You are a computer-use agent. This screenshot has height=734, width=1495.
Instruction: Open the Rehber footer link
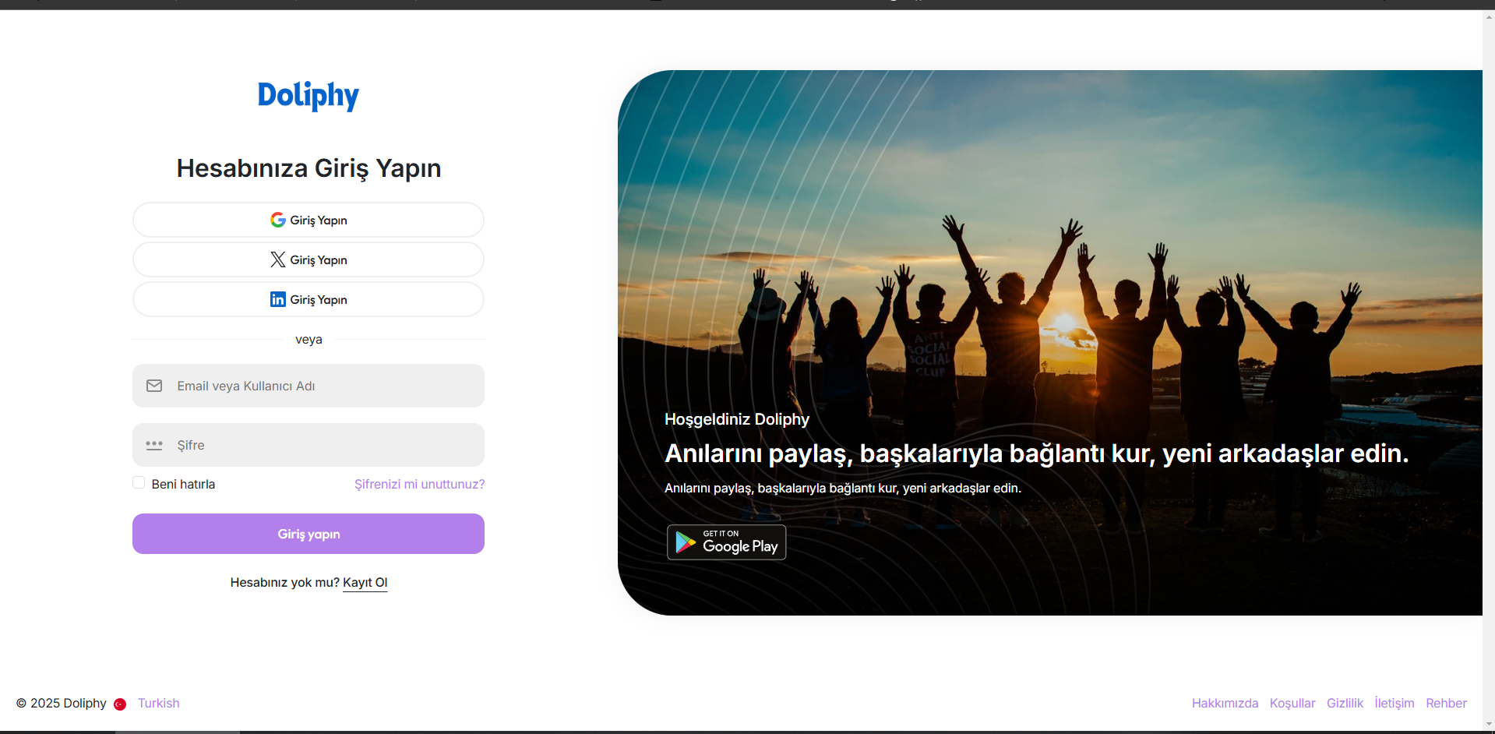coord(1446,703)
